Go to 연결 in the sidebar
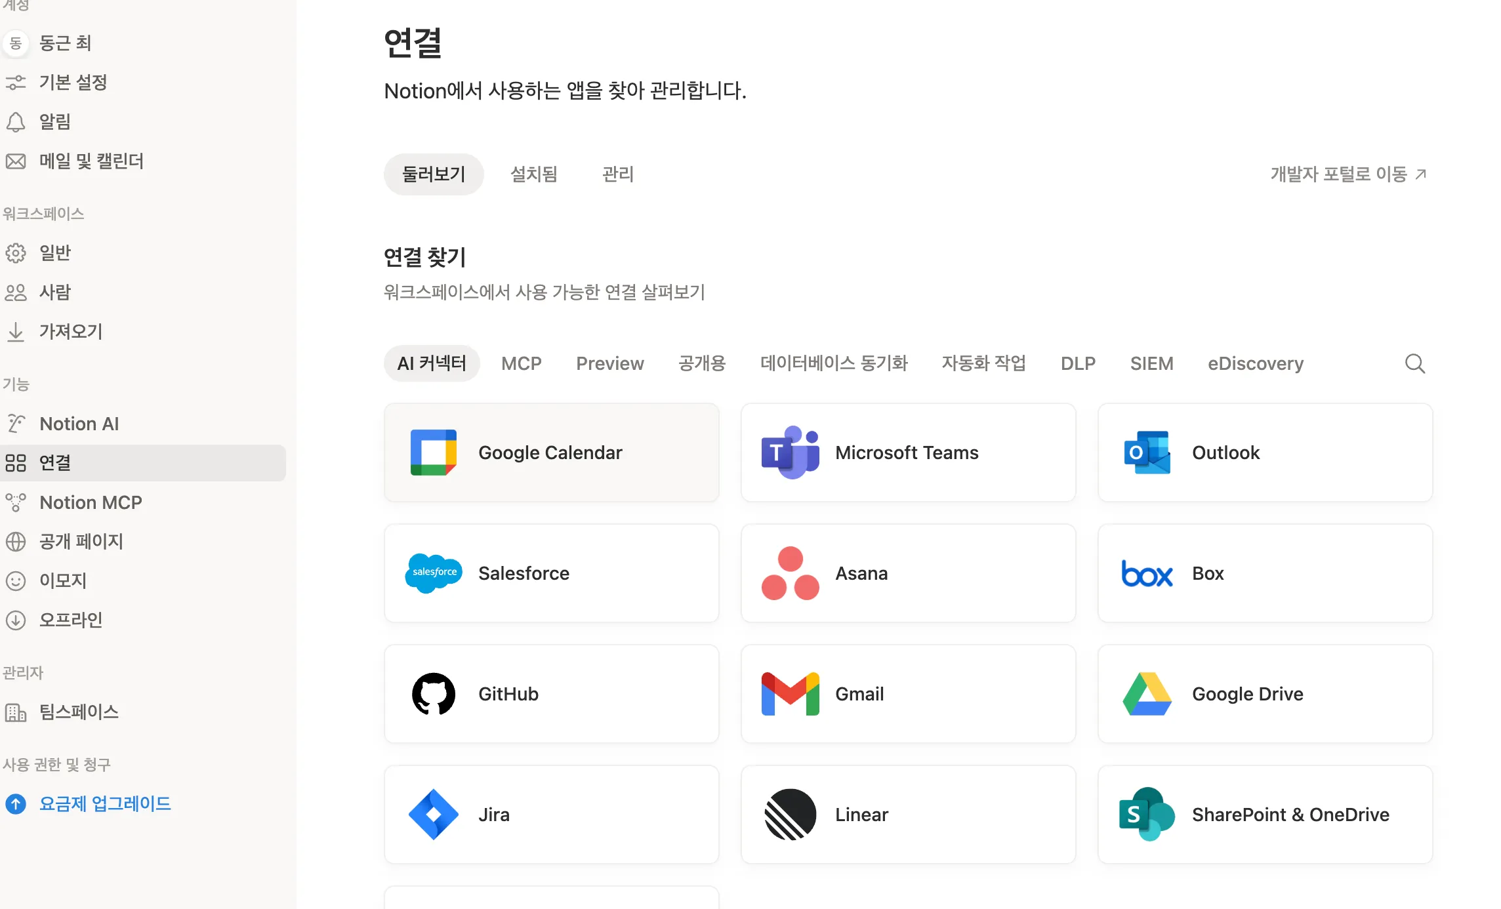 coord(143,463)
